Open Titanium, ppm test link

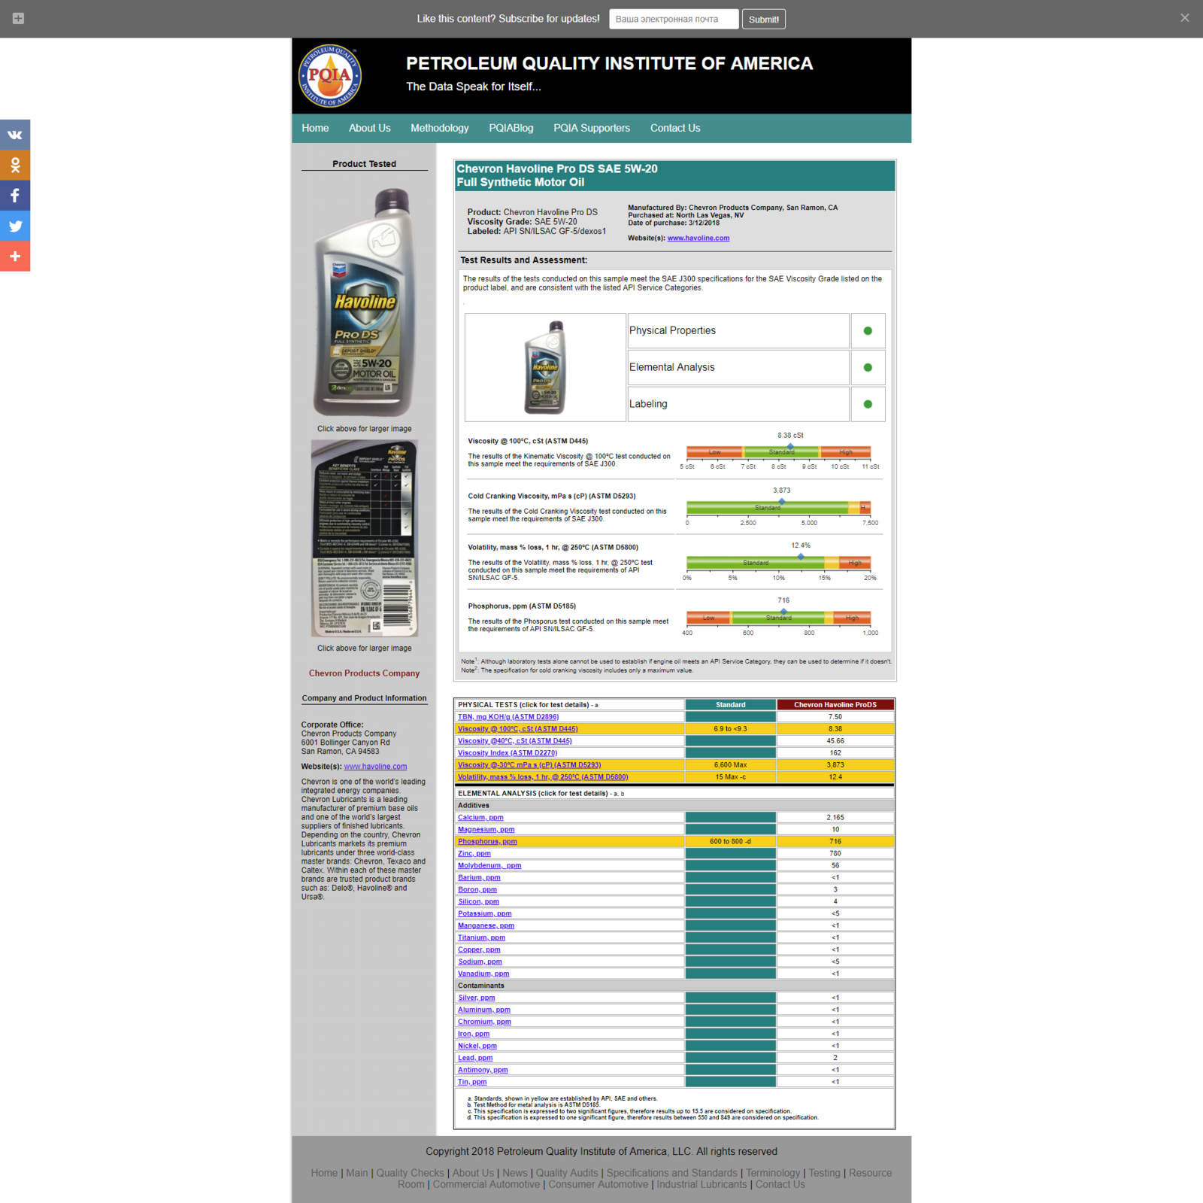pos(482,938)
